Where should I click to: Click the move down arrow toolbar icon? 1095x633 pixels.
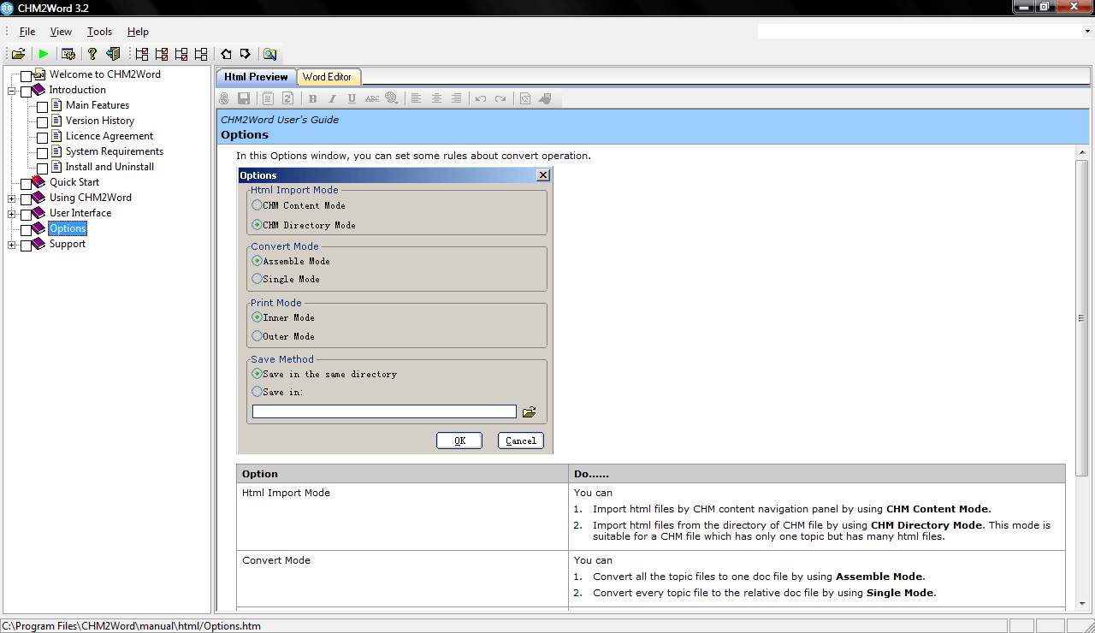tap(246, 54)
